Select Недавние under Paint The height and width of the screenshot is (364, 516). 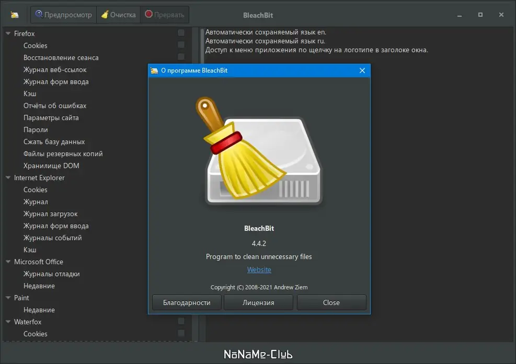coord(39,310)
